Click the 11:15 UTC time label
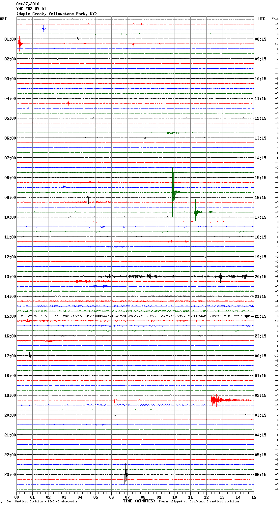This screenshot has height=506, width=280. (261, 99)
